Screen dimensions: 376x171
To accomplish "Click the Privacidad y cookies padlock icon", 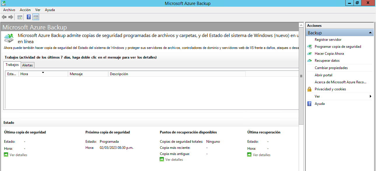I will 309,89.
